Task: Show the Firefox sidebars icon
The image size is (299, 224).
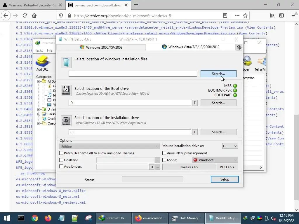Action: pyautogui.click(x=281, y=16)
